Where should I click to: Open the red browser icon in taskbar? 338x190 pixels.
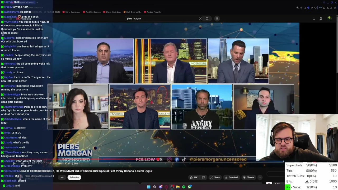point(166,187)
